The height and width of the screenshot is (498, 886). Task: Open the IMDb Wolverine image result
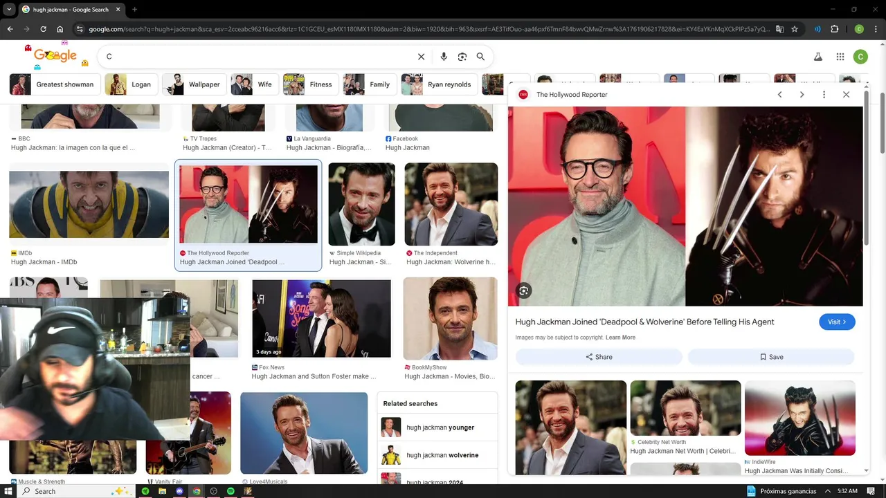click(x=89, y=205)
